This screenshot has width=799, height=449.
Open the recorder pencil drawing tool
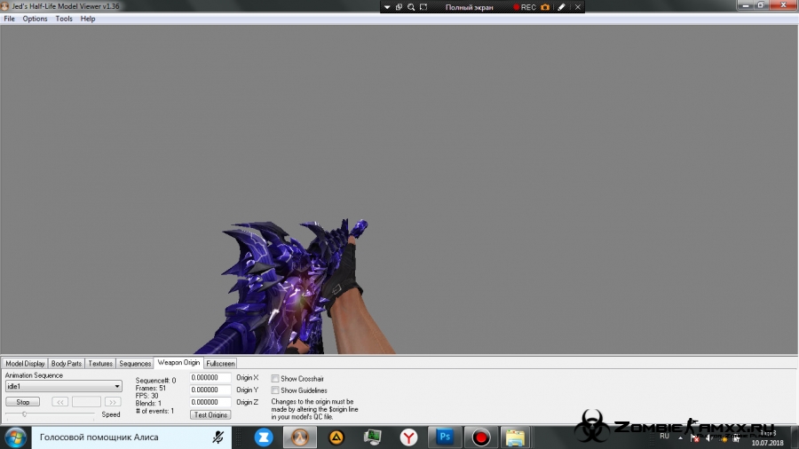coord(561,7)
